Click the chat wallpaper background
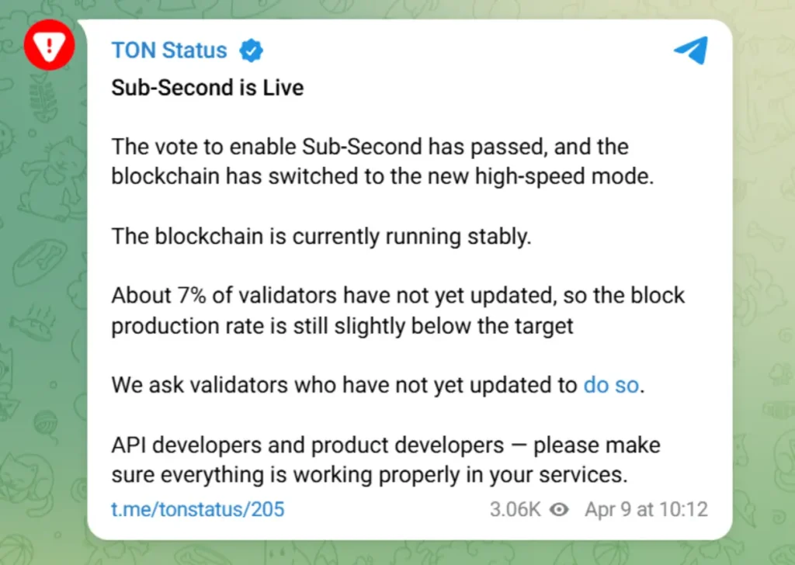 [43, 310]
